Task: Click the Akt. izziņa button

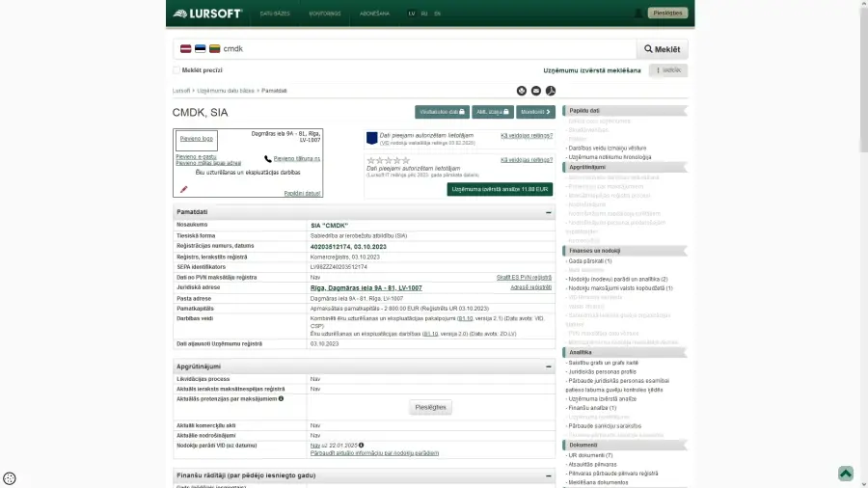Action: coord(493,112)
